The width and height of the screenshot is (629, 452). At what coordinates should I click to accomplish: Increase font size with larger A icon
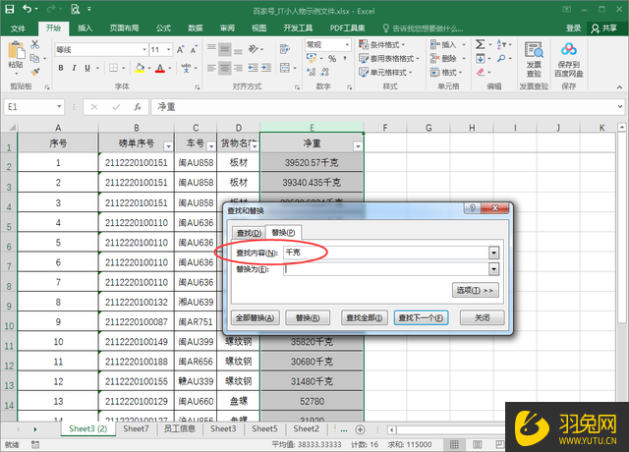tap(181, 49)
